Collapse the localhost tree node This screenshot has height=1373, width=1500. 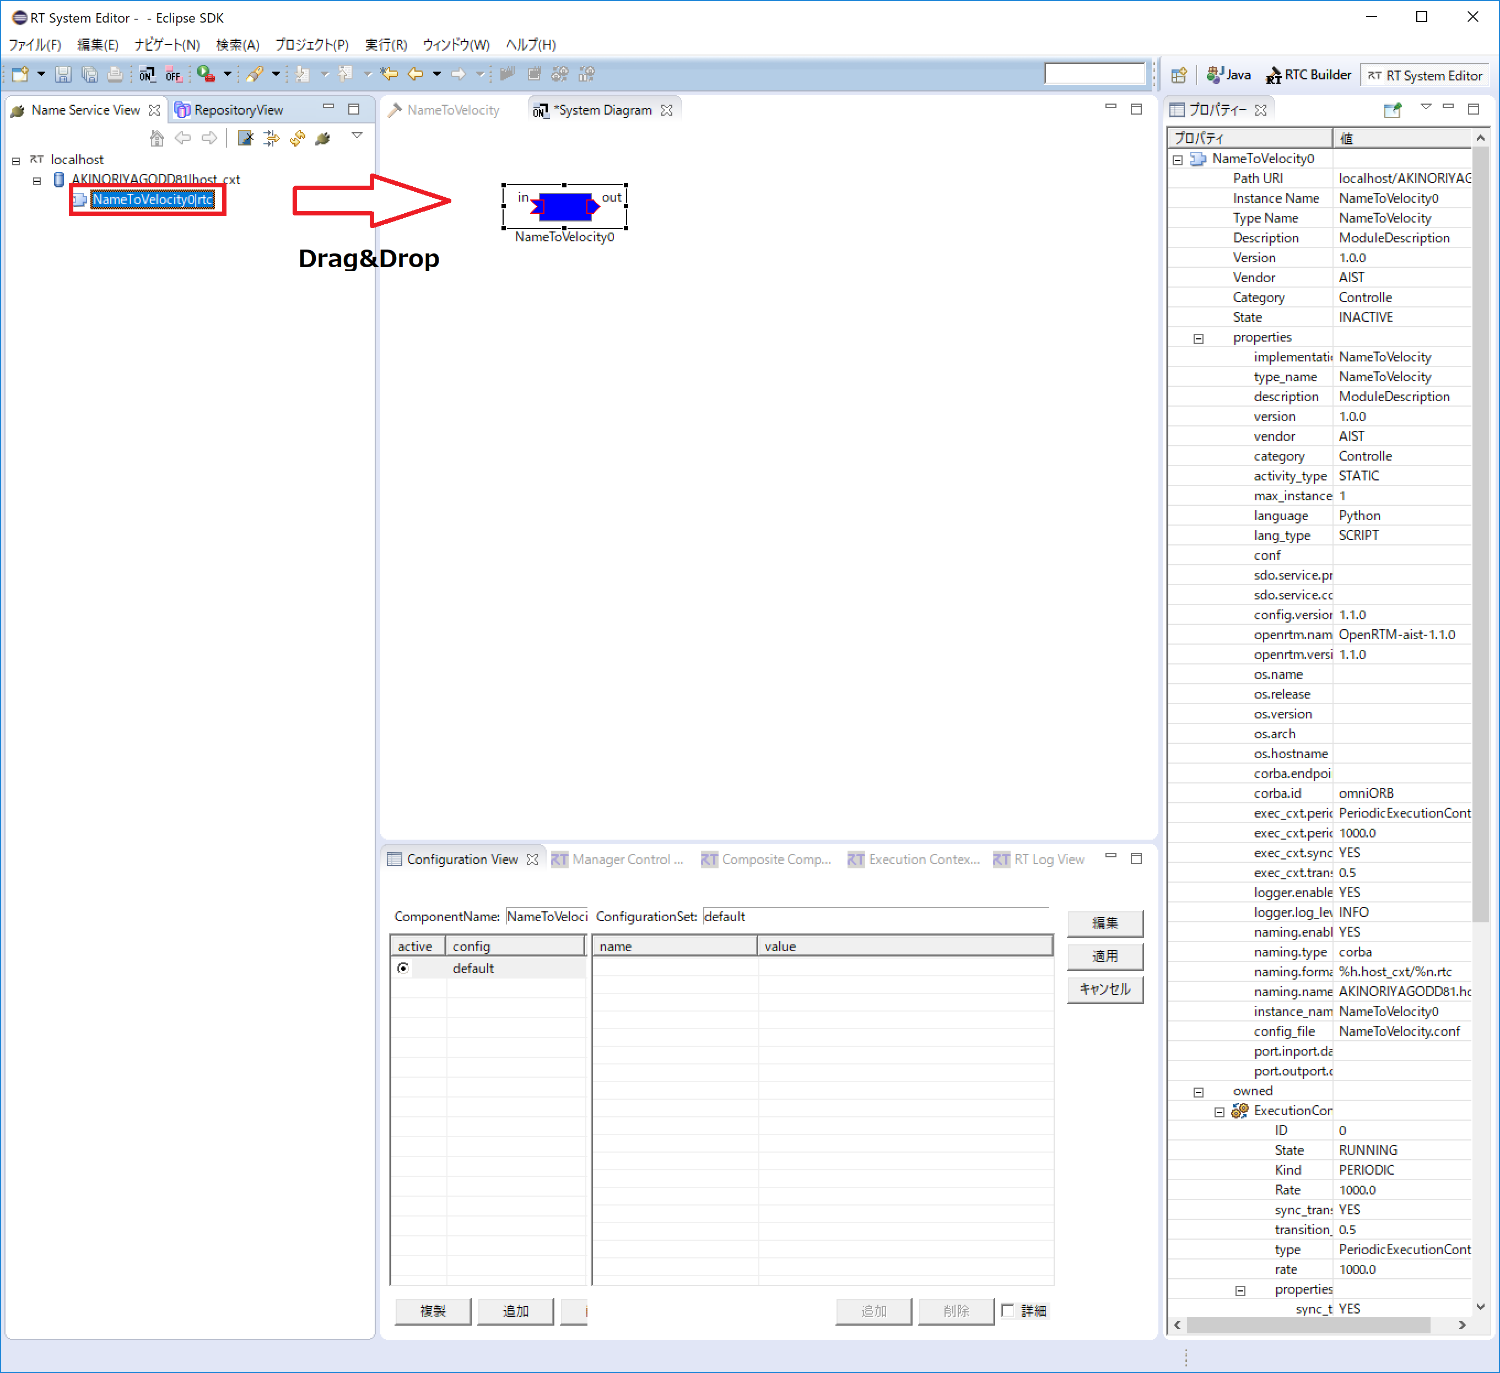pos(15,161)
